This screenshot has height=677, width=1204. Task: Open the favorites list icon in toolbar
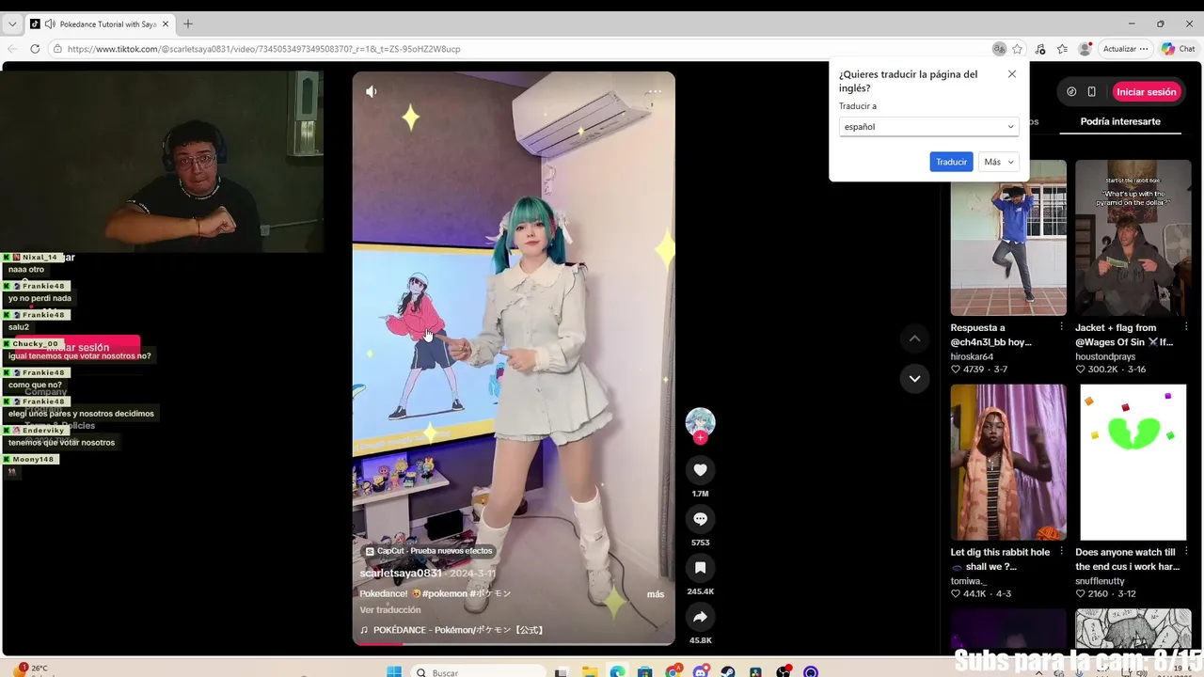point(1062,49)
